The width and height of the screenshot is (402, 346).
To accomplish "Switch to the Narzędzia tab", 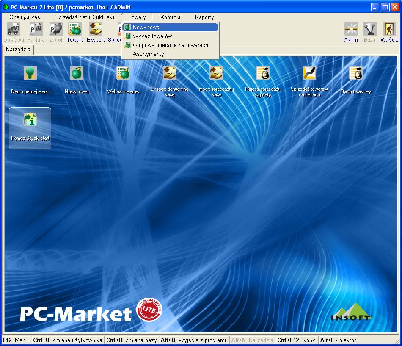I will click(x=18, y=50).
